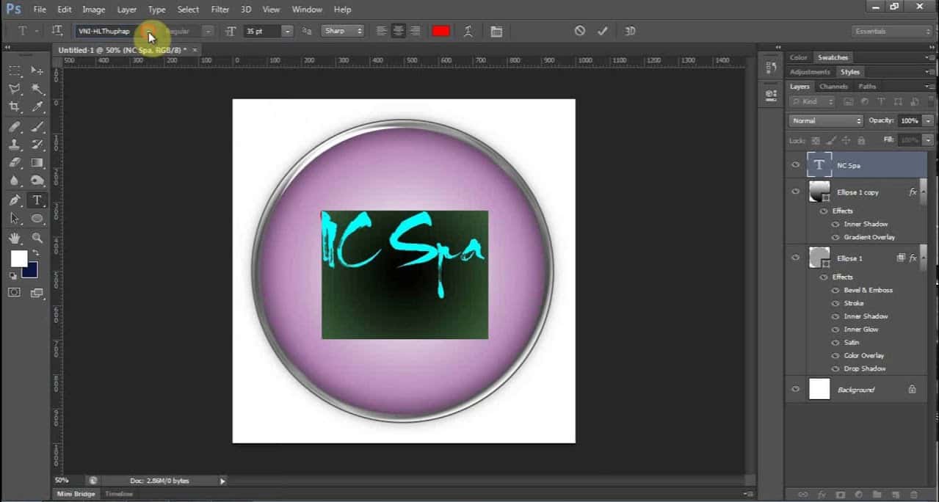Switch to the Channels tab
939x502 pixels.
833,87
